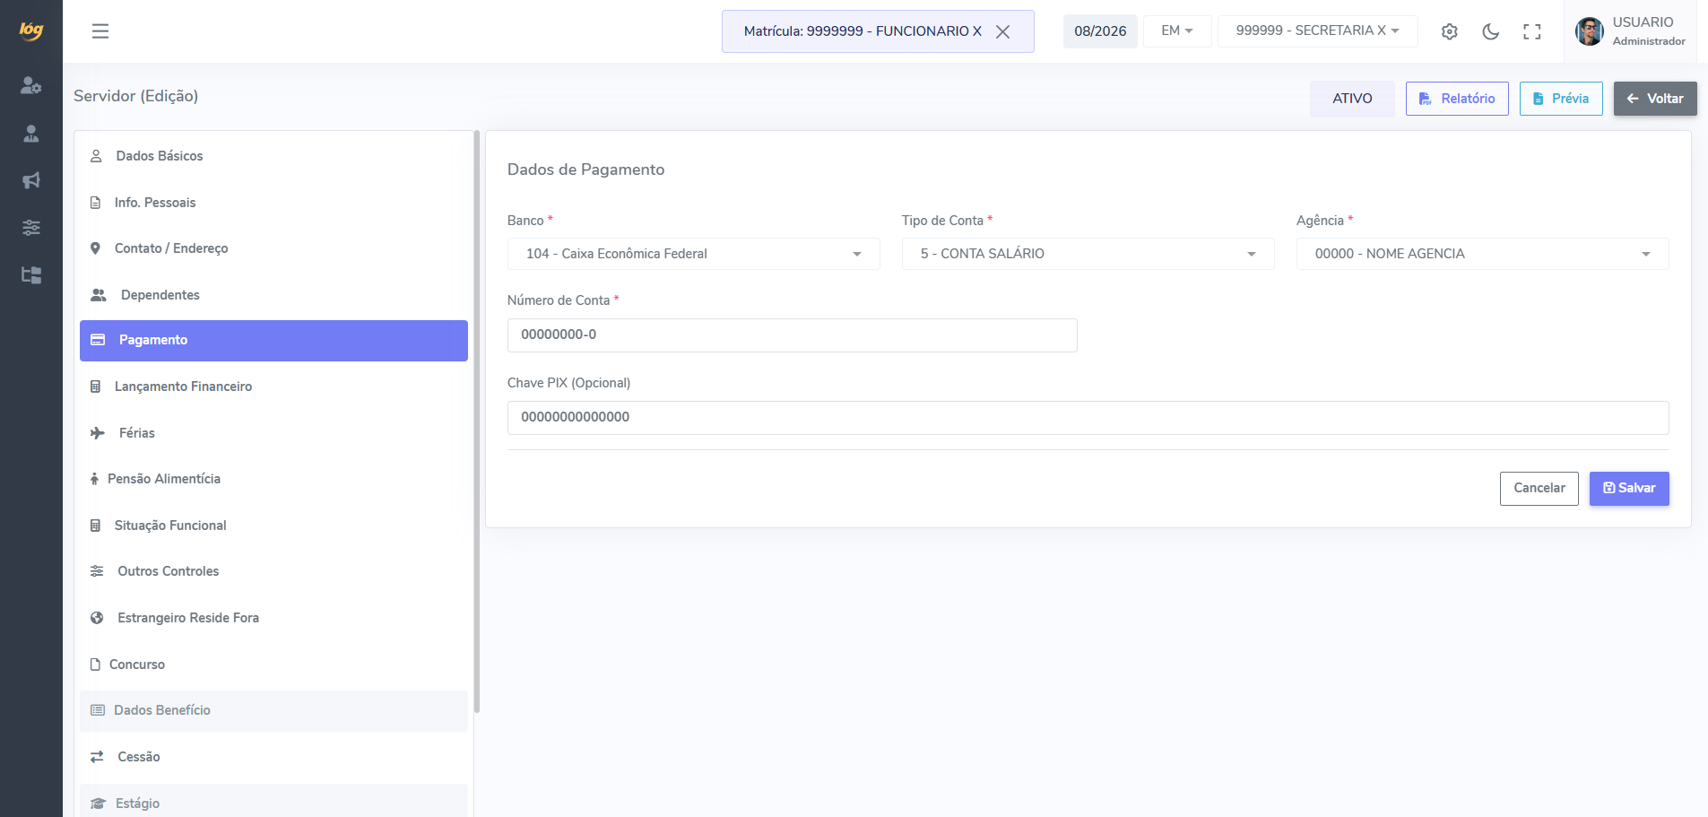Screen dimensions: 1708x817
Task: Open the hamburger menu icon
Action: 100,31
